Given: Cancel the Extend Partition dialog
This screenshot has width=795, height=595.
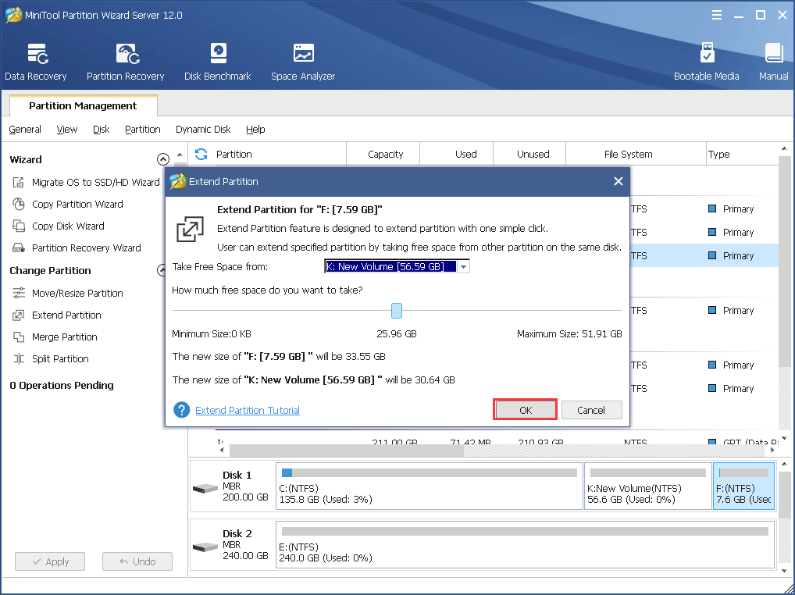Looking at the screenshot, I should pyautogui.click(x=591, y=410).
